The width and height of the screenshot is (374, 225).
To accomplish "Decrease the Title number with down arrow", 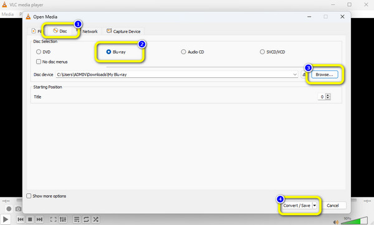I will coord(328,98).
